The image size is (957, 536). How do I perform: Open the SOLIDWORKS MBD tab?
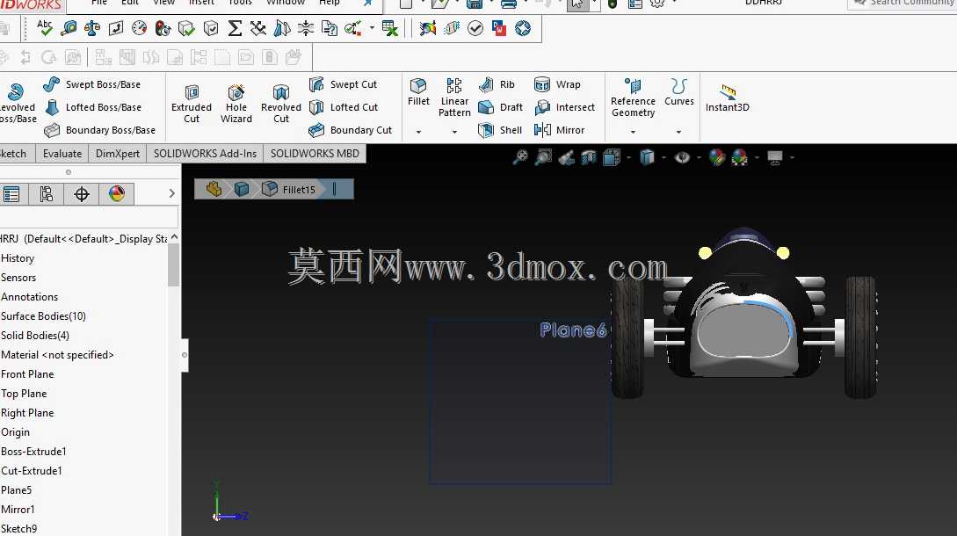(315, 153)
